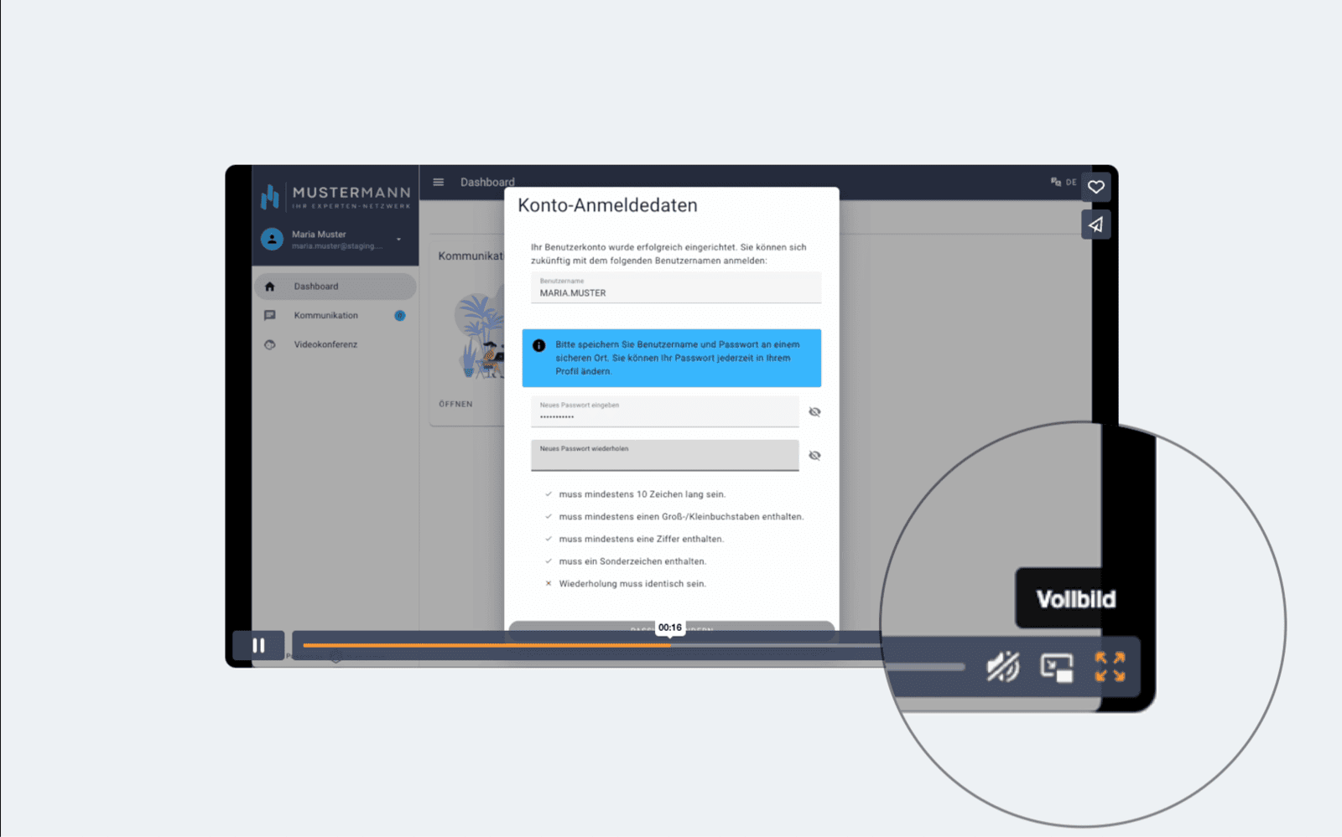
Task: Click the info icon in blue notice
Action: [x=539, y=345]
